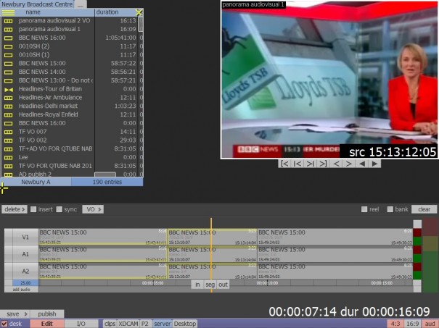Select the Headlines-Tour of Britan clip icon
This screenshot has width=439, height=328.
point(9,88)
